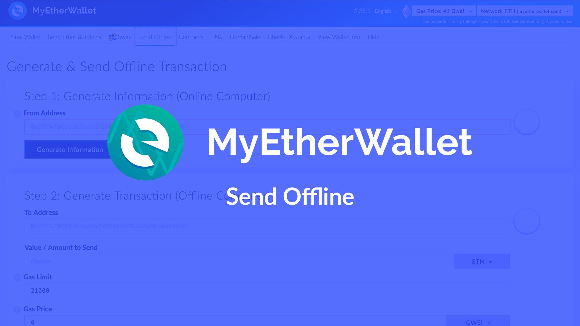Click the New Wallet menu item

click(25, 37)
